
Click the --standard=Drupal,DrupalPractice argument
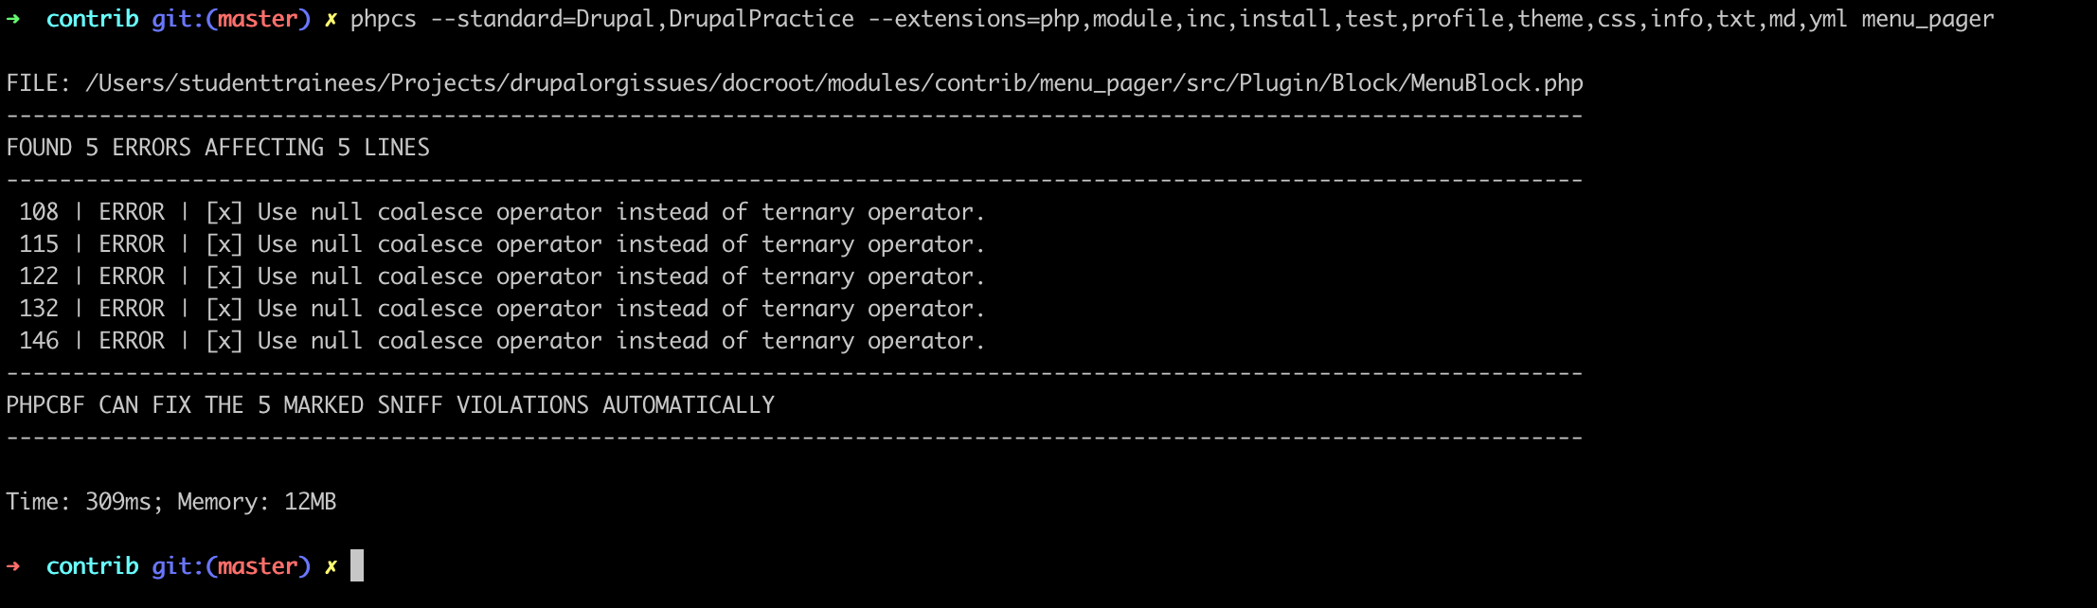pos(642,19)
